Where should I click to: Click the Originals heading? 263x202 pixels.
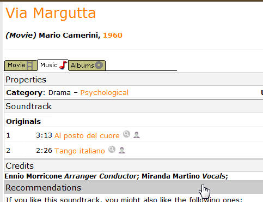click(x=23, y=122)
